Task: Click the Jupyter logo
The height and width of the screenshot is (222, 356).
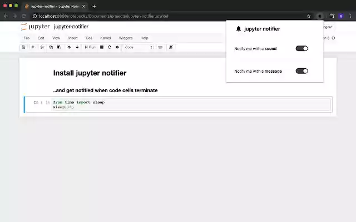Action: [x=35, y=27]
